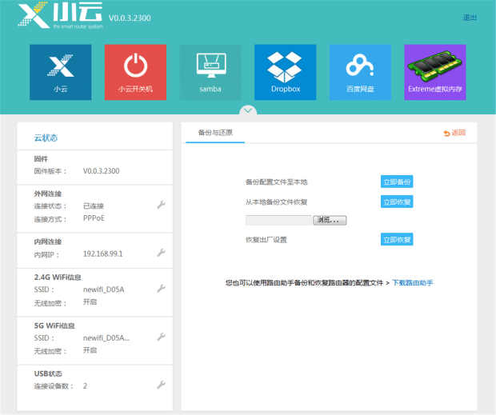Click 立即恢复 beside 恢复出厂设置
The image size is (496, 415).
pos(397,240)
